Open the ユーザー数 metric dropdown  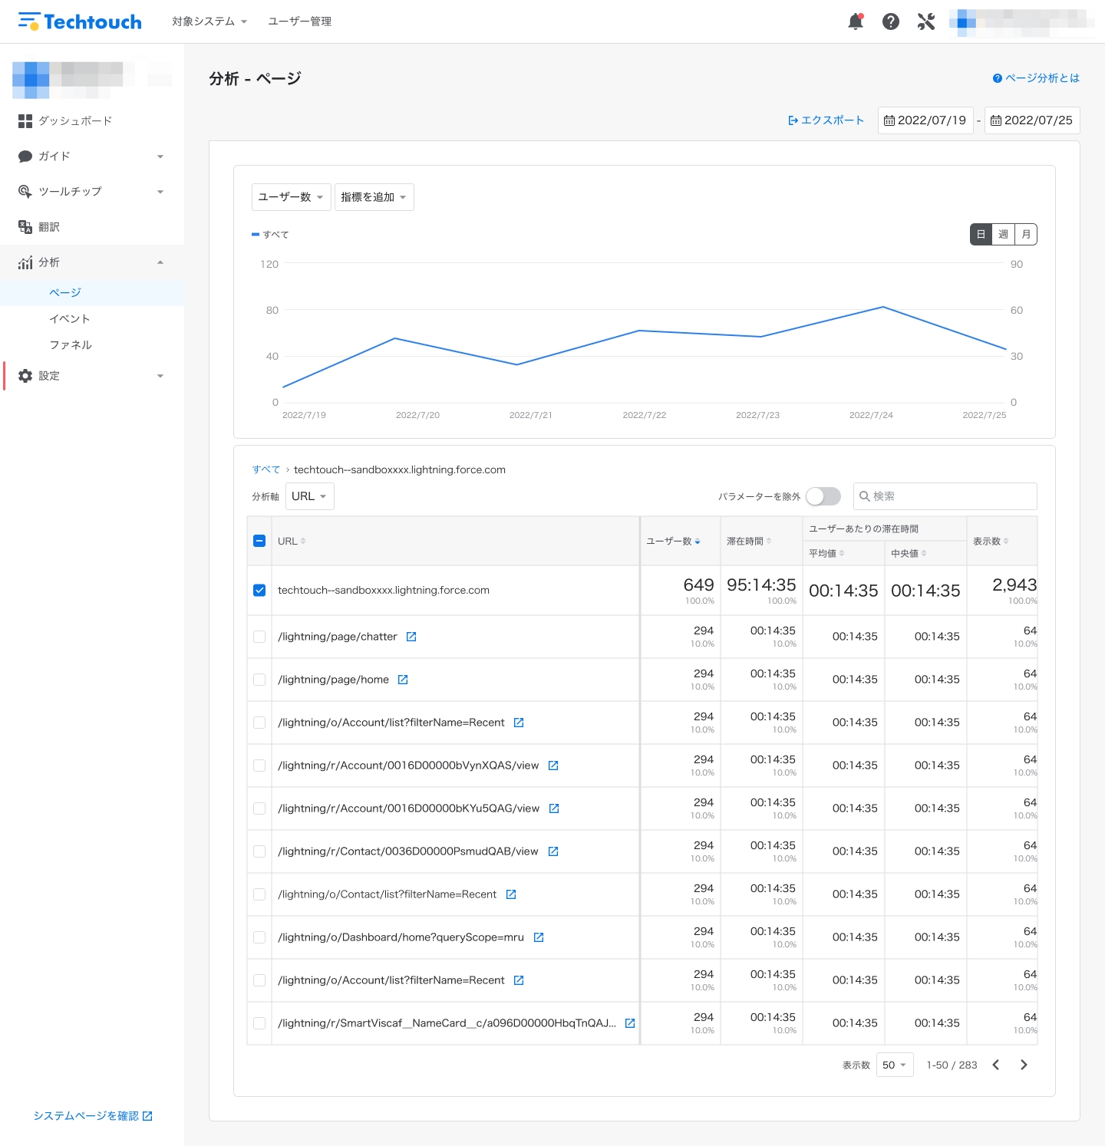pos(292,197)
